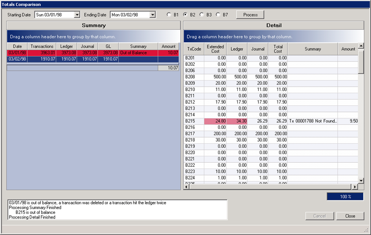Click the detail scrollbar up arrow
The height and width of the screenshot is (235, 371).
pos(361,46)
